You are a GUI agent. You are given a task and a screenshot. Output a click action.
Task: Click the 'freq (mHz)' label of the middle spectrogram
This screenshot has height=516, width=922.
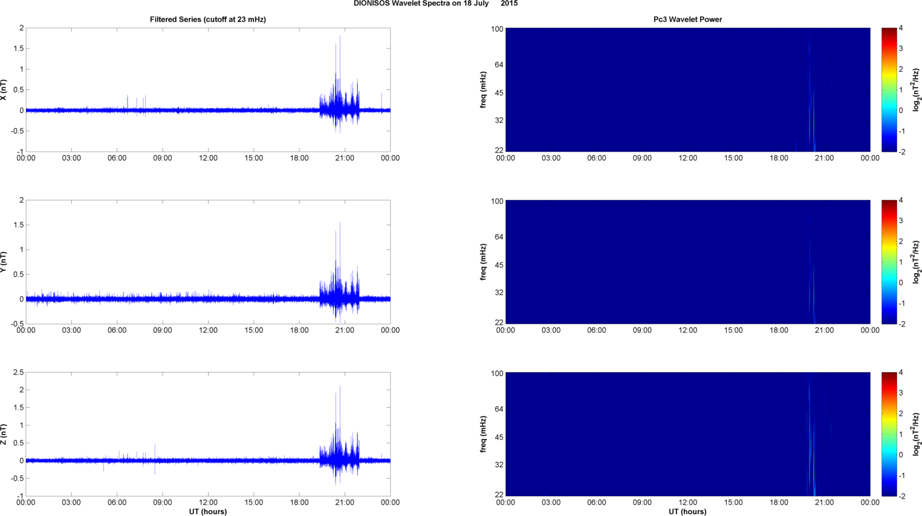(x=483, y=262)
